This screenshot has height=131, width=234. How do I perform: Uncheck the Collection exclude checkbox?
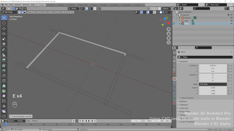pos(228,15)
